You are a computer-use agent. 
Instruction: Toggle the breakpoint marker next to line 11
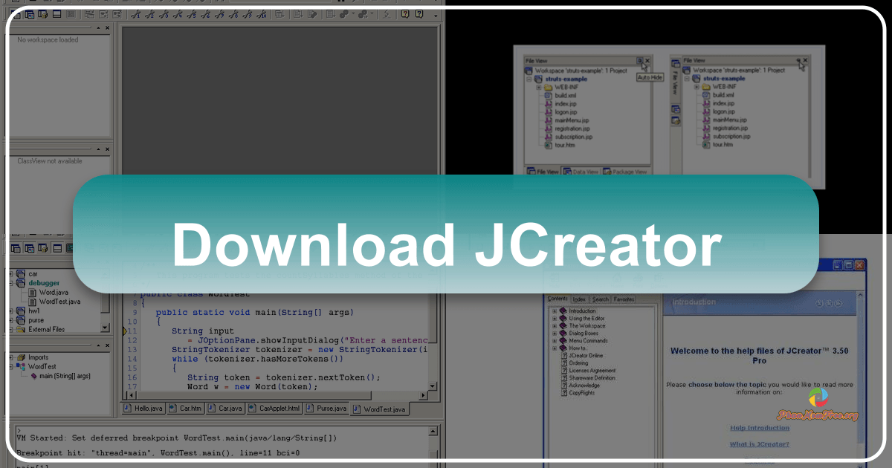125,331
